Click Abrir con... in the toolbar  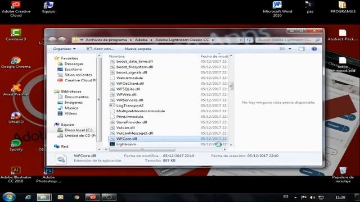(100, 49)
